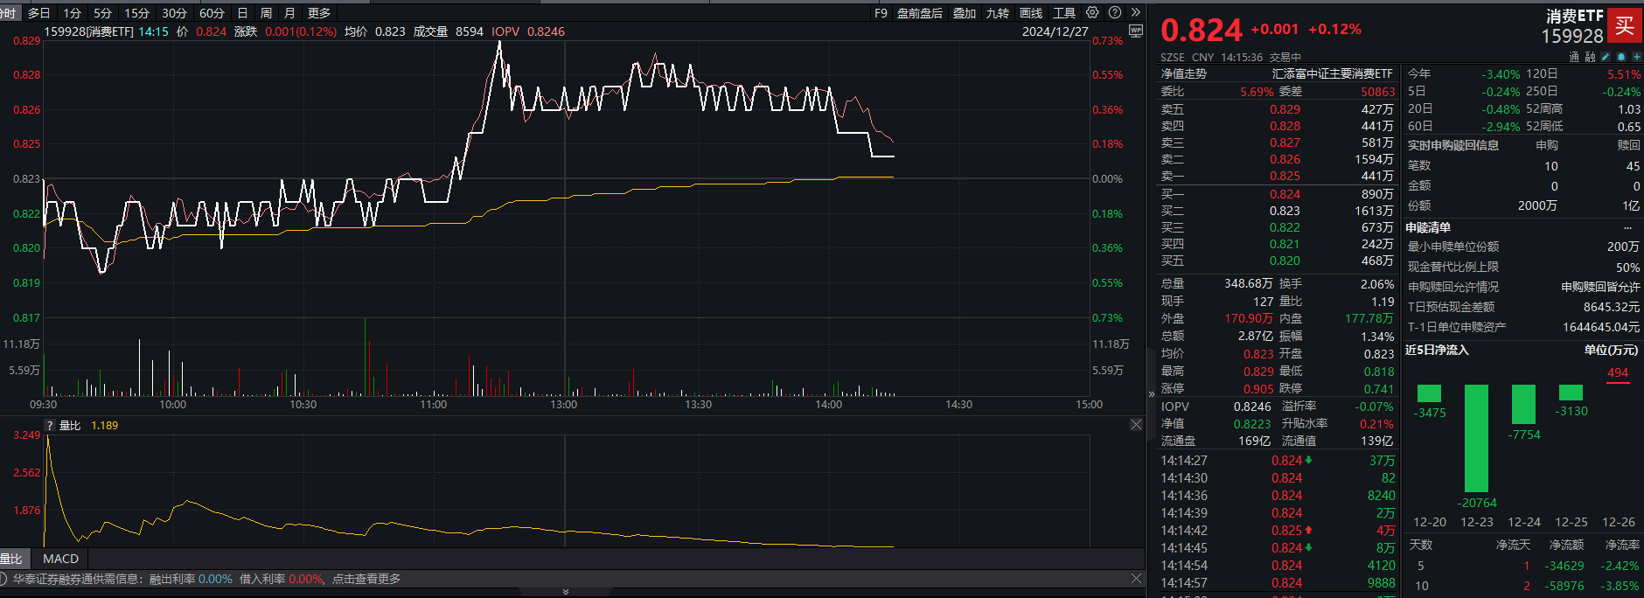The height and width of the screenshot is (598, 1644).
Task: Select the 60分 period tab
Action: coord(212,13)
